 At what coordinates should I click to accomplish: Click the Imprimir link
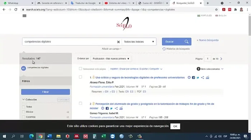(114, 69)
